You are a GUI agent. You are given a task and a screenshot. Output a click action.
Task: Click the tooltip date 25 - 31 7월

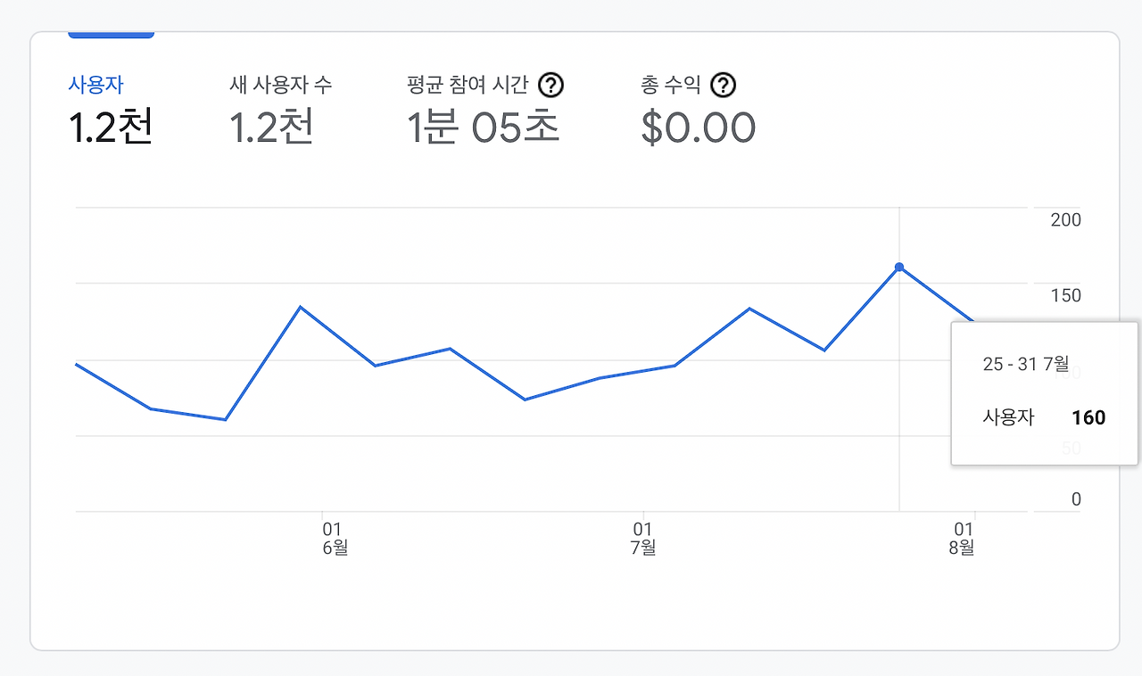1025,364
